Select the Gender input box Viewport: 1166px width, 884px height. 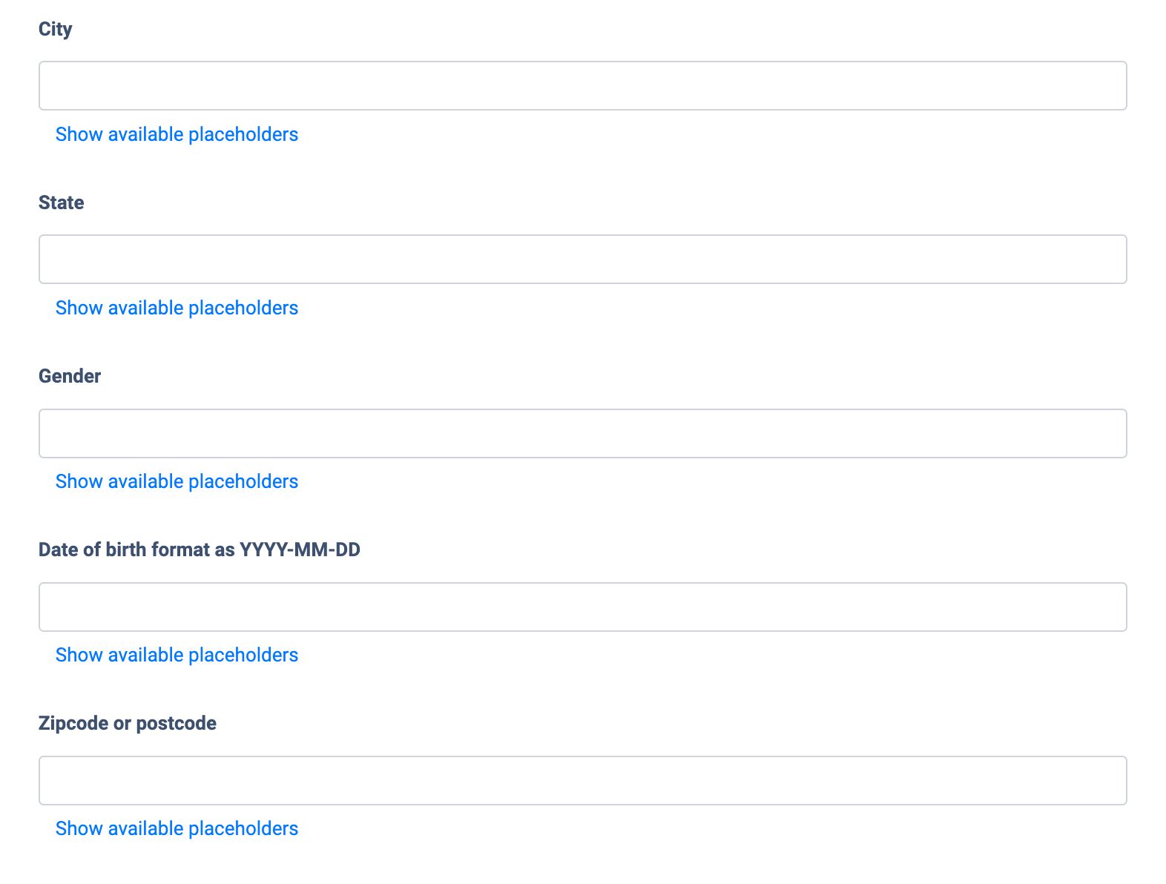point(582,433)
